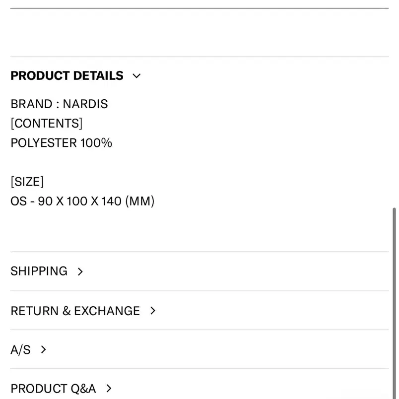Click the POLYESTER 100% text

(62, 143)
